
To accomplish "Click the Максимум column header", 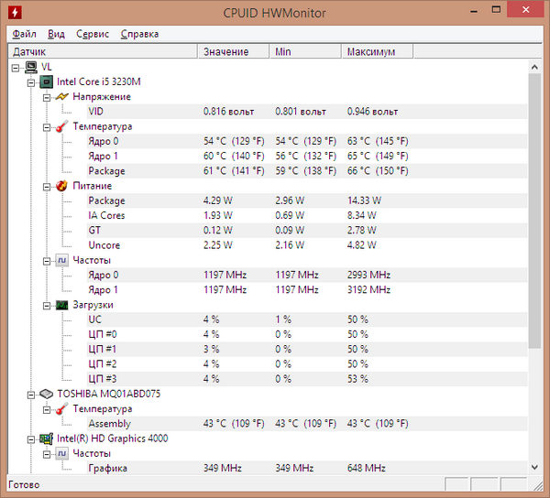I will click(371, 51).
